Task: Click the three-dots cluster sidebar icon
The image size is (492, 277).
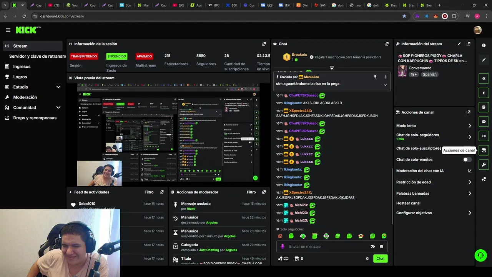Action: (484, 179)
